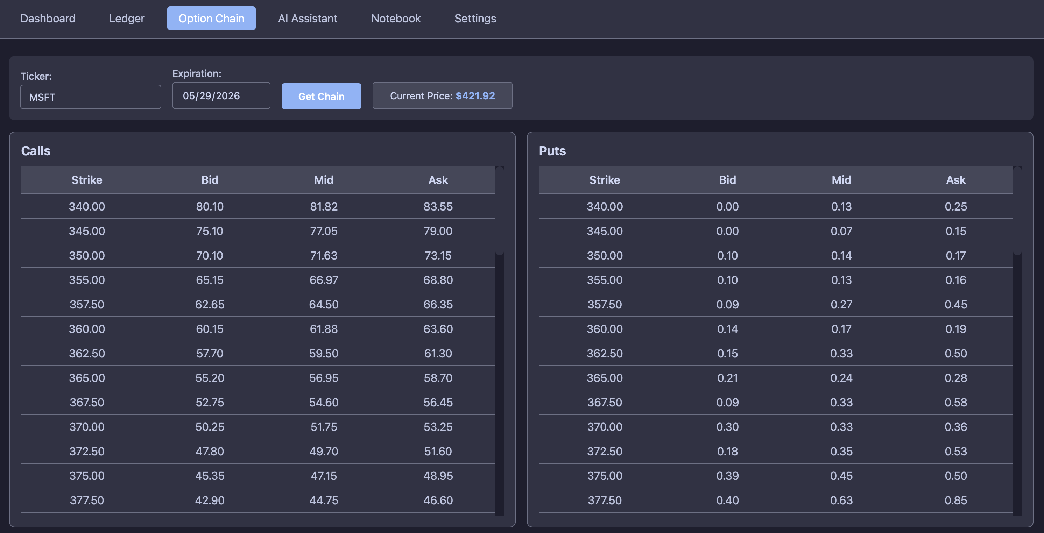Open the Dashboard tab
Viewport: 1044px width, 533px height.
coord(48,18)
